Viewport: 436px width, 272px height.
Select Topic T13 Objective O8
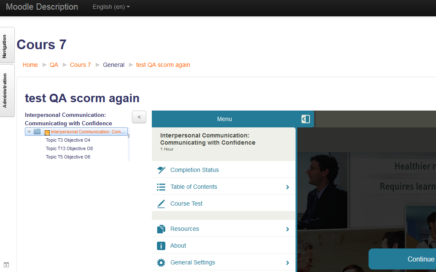[69, 149]
